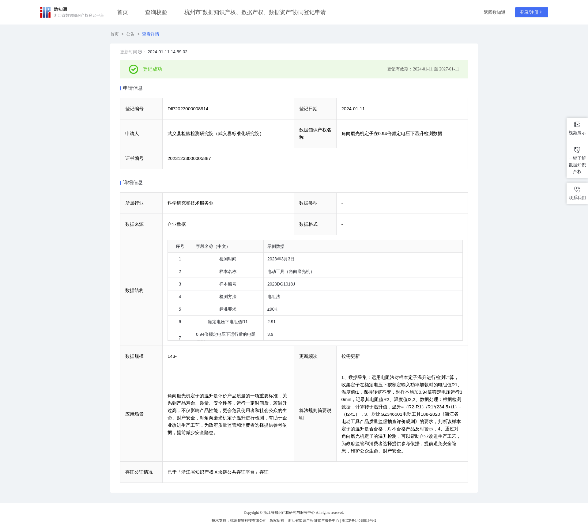Screen dimensions: 588x530
Task: Click the 首页 breadcrumb link
Action: [x=114, y=34]
